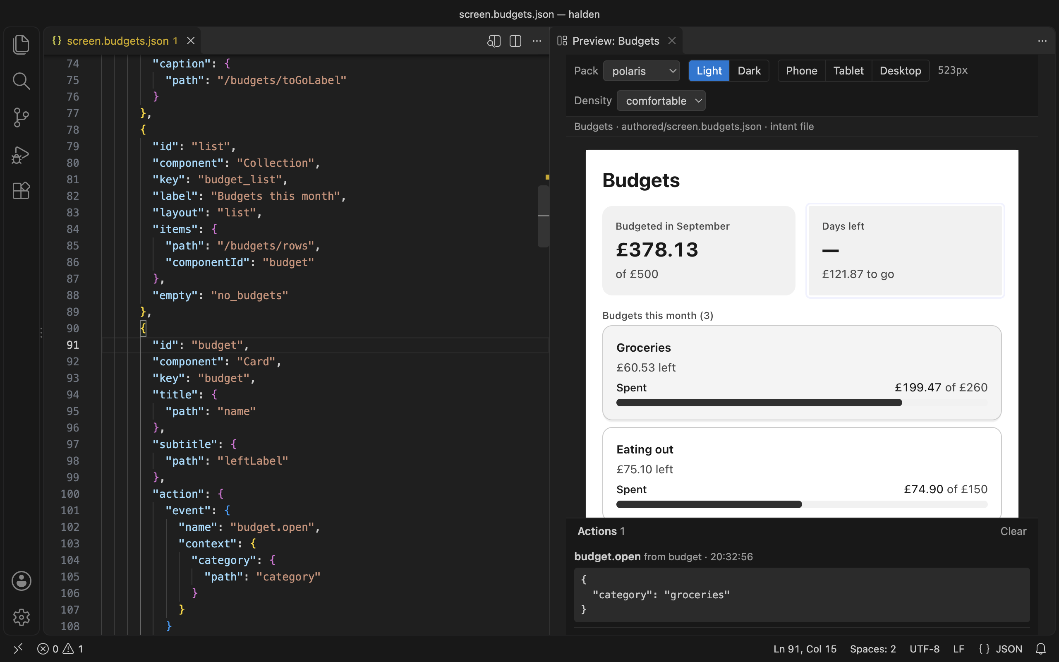Close the screen.budgets.json editor tab
Image resolution: width=1059 pixels, height=662 pixels.
191,41
